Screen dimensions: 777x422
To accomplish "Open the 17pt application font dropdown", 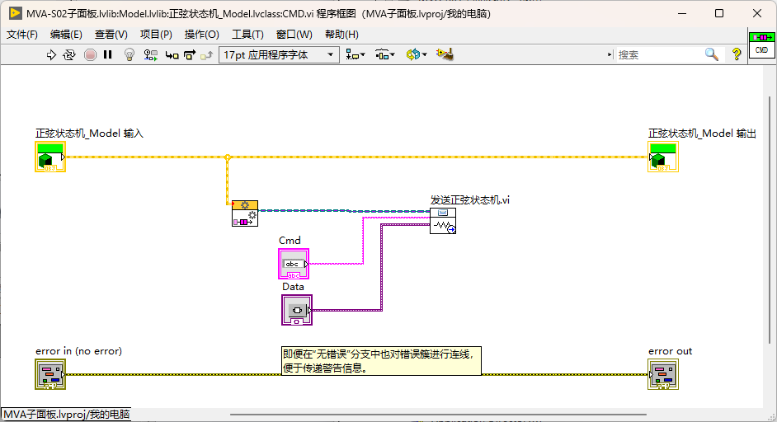I will (279, 54).
